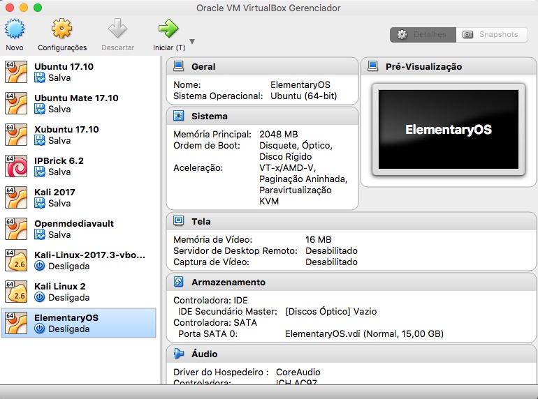The width and height of the screenshot is (538, 399).
Task: Click Servidor de Desktop Remoto label
Action: [x=235, y=251]
